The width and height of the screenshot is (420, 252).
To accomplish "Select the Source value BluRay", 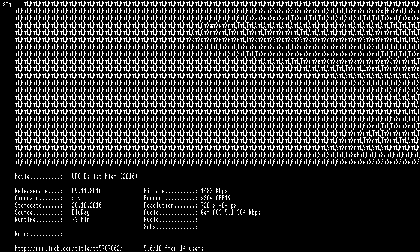I will click(x=80, y=212).
